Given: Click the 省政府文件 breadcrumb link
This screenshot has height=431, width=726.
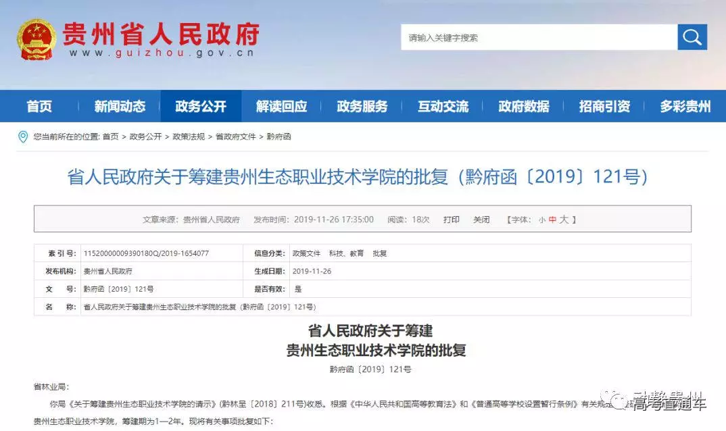Looking at the screenshot, I should 236,137.
